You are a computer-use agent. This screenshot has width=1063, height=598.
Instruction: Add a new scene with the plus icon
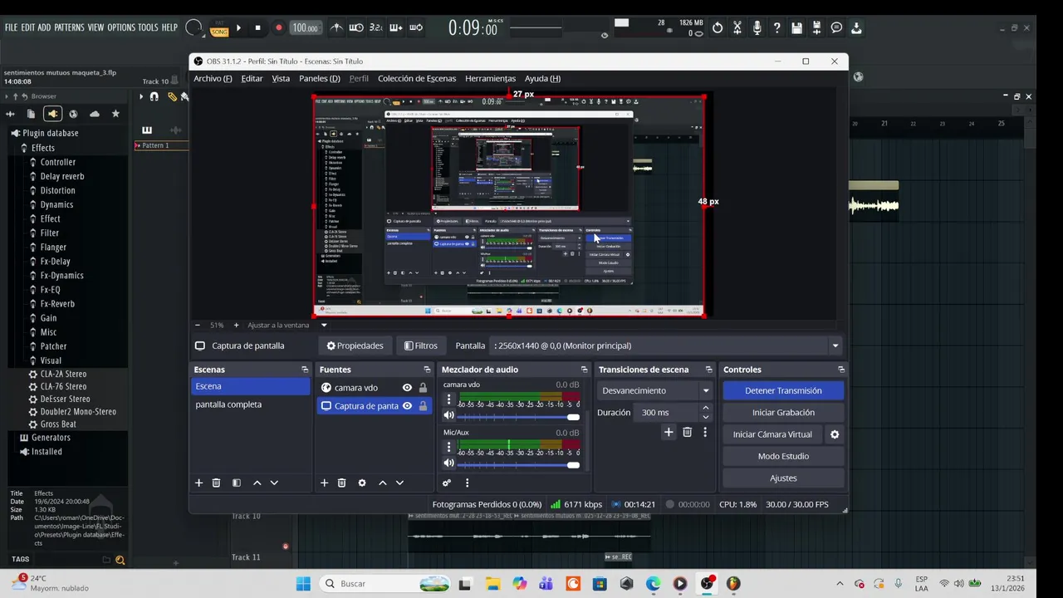click(x=198, y=483)
